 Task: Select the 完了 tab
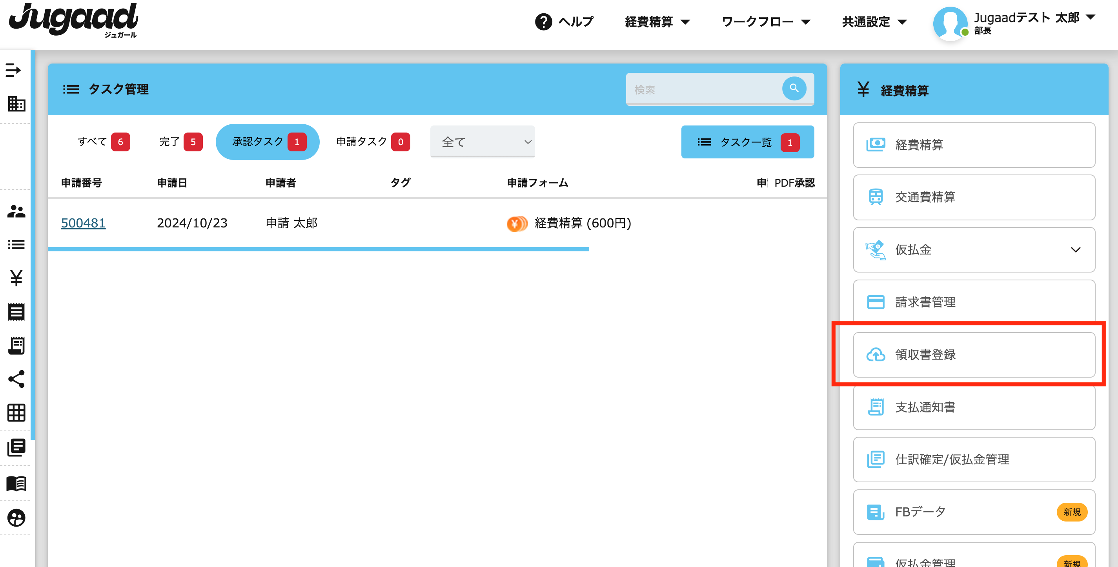pyautogui.click(x=180, y=142)
